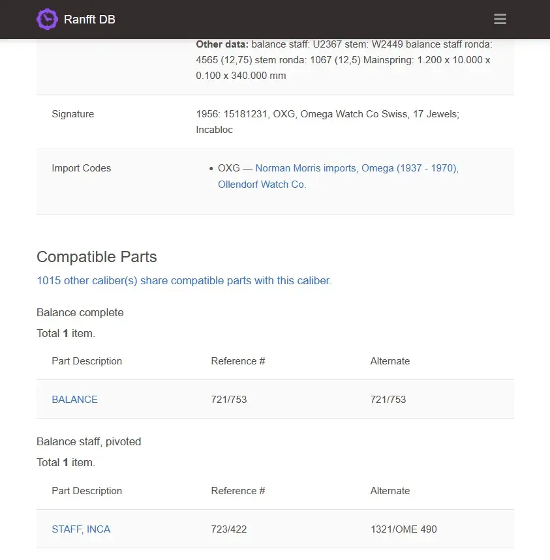The height and width of the screenshot is (560, 550).
Task: Select reference number 723/422
Action: pos(229,529)
